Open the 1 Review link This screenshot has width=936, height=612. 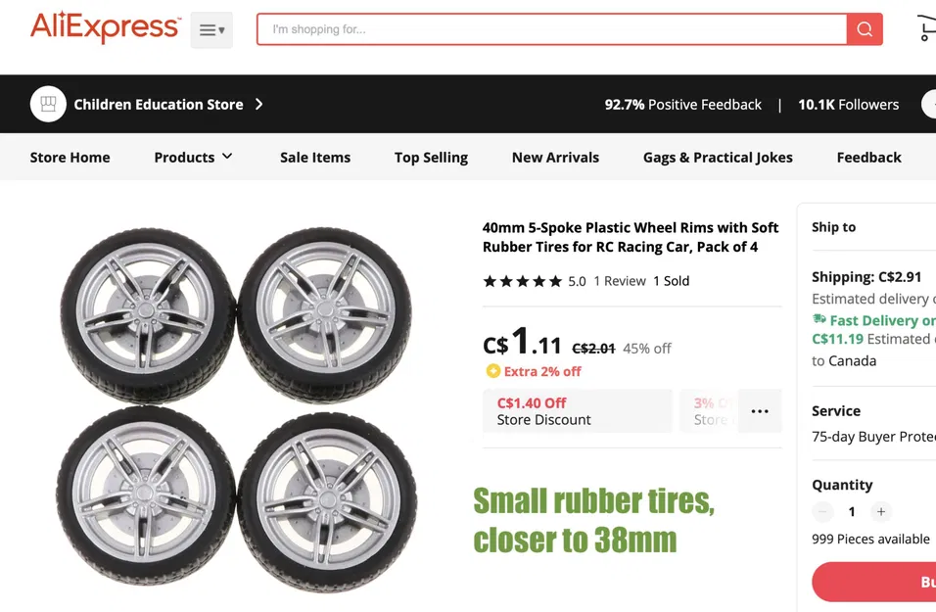pyautogui.click(x=619, y=281)
